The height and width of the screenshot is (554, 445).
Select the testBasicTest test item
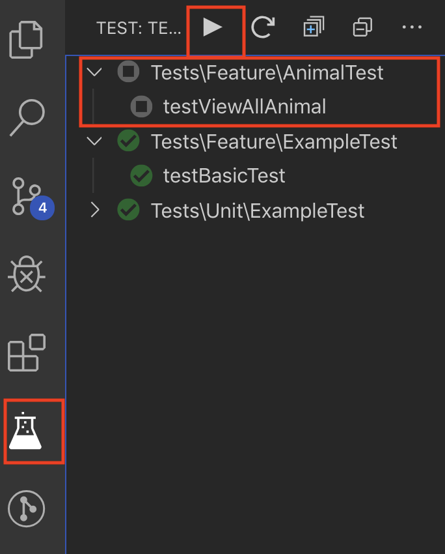[224, 175]
